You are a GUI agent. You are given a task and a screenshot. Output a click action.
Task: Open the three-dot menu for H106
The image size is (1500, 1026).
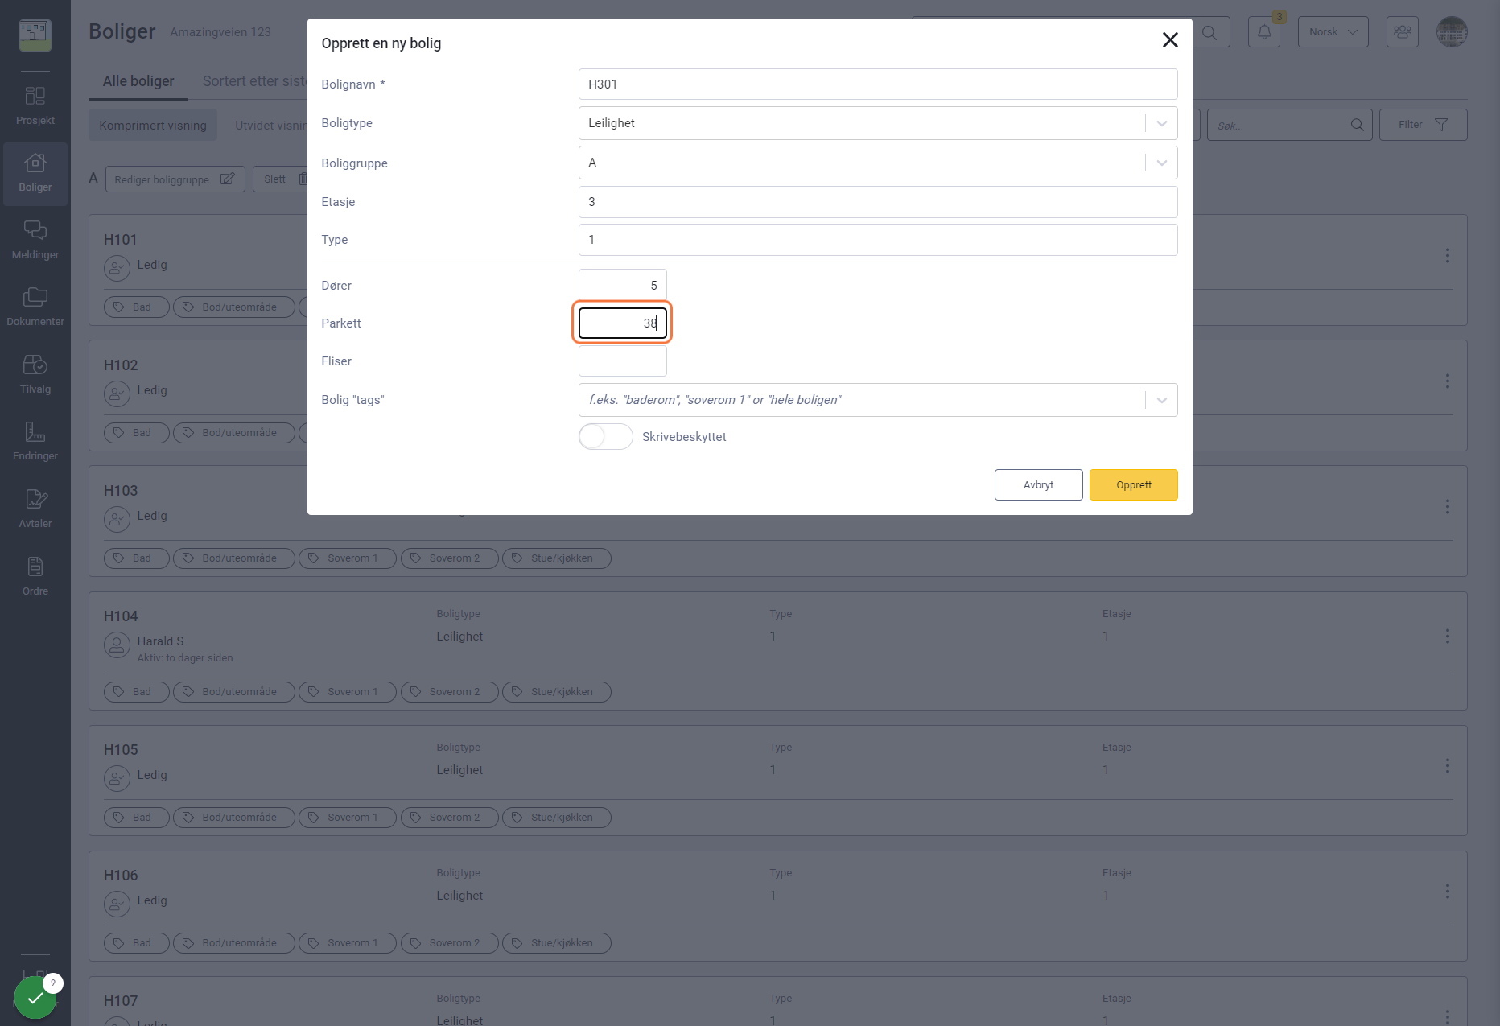1447,892
